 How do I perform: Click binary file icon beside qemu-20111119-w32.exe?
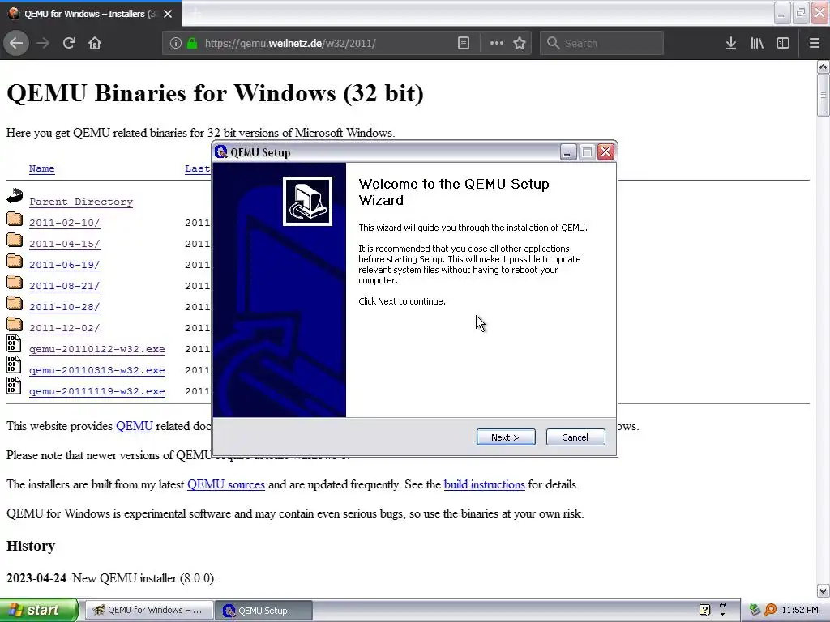pyautogui.click(x=14, y=386)
